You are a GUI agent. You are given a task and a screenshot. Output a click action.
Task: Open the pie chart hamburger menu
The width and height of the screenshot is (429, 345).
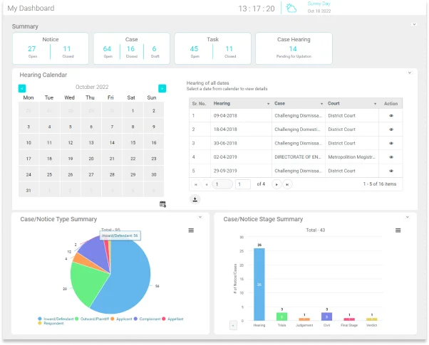pyautogui.click(x=191, y=230)
